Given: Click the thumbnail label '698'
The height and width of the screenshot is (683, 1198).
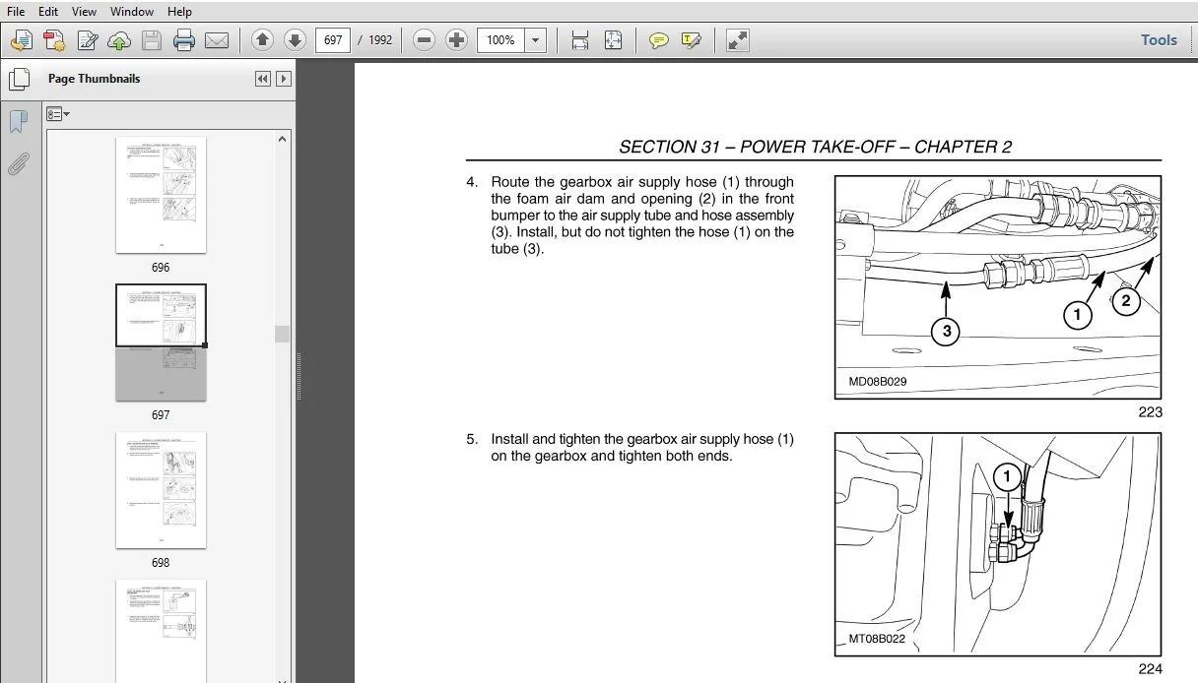Looking at the screenshot, I should coord(161,563).
